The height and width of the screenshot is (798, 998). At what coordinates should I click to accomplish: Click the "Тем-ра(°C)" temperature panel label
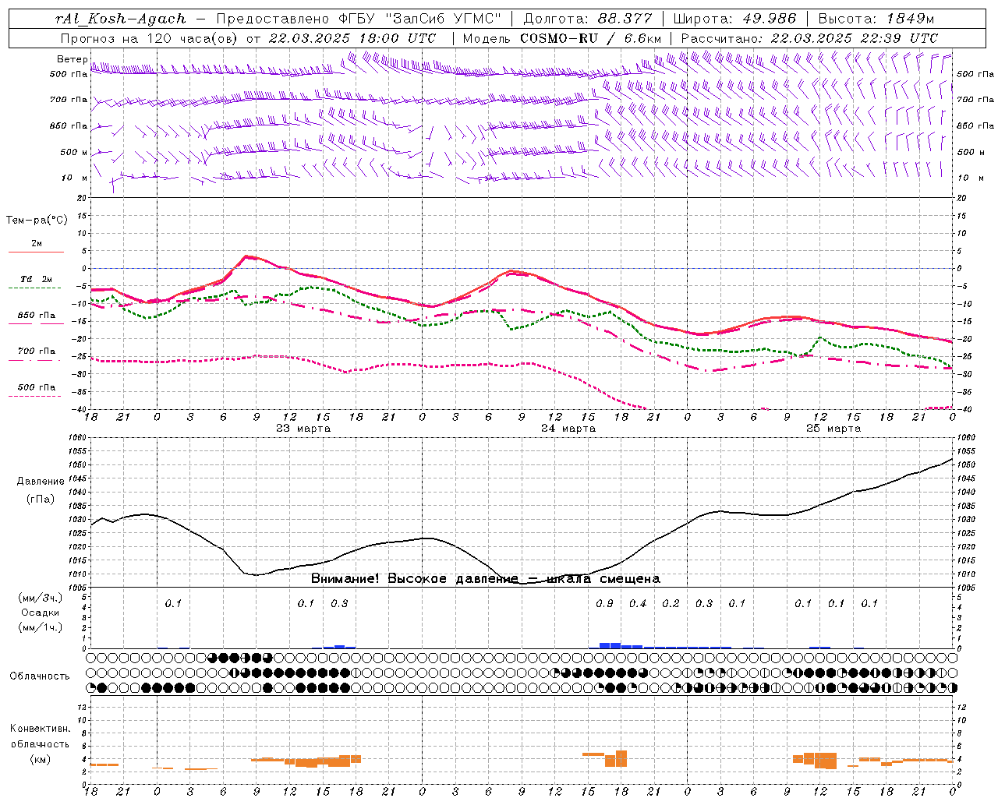click(x=37, y=221)
